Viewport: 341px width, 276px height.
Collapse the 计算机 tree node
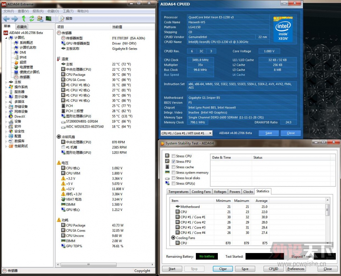point(6,38)
